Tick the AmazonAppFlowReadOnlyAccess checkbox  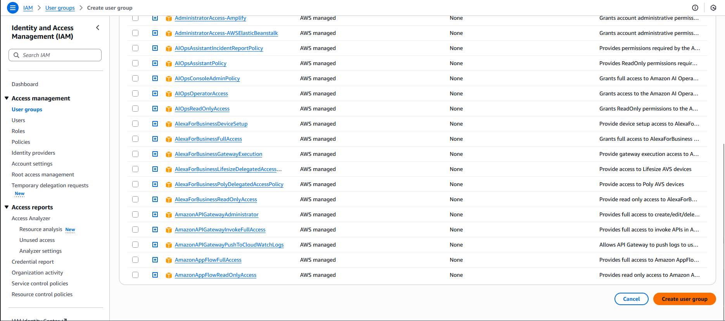point(135,275)
